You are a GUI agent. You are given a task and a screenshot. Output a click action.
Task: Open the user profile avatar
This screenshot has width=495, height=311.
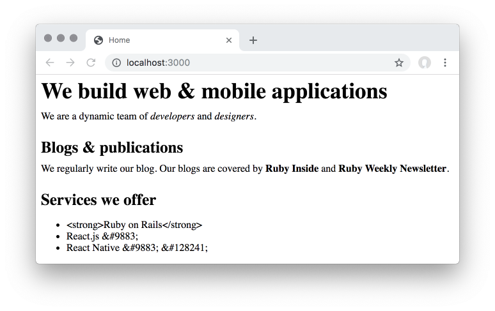[x=424, y=63]
